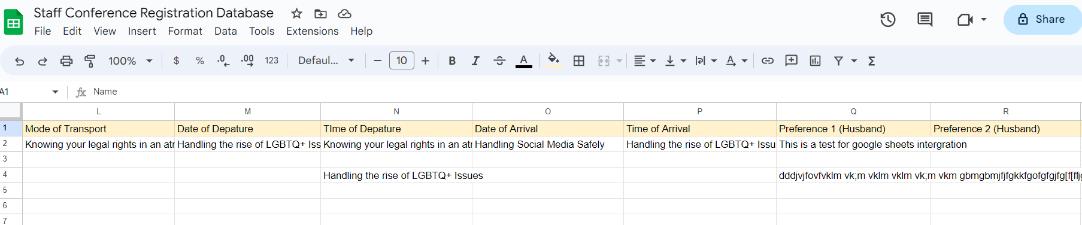Open the Tools menu
This screenshot has width=1082, height=225.
(x=262, y=31)
